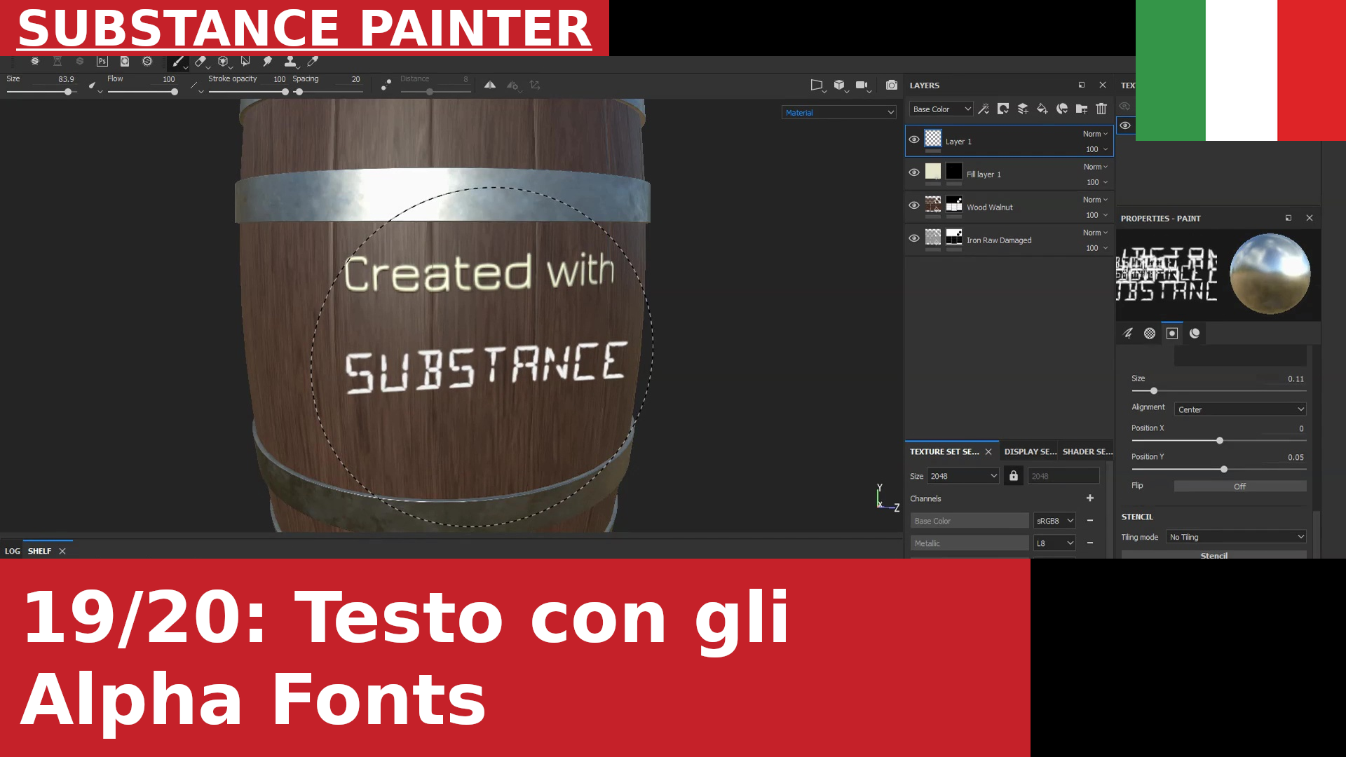This screenshot has width=1346, height=757.
Task: Open viewport perspective mode icon
Action: point(817,85)
